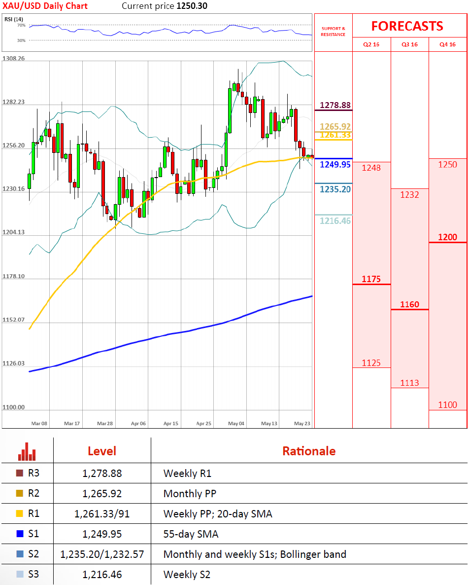Click the 1,249.95 level cell
The width and height of the screenshot is (468, 585).
[x=102, y=534]
